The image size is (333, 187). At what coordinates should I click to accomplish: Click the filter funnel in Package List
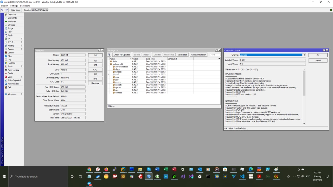point(109,55)
